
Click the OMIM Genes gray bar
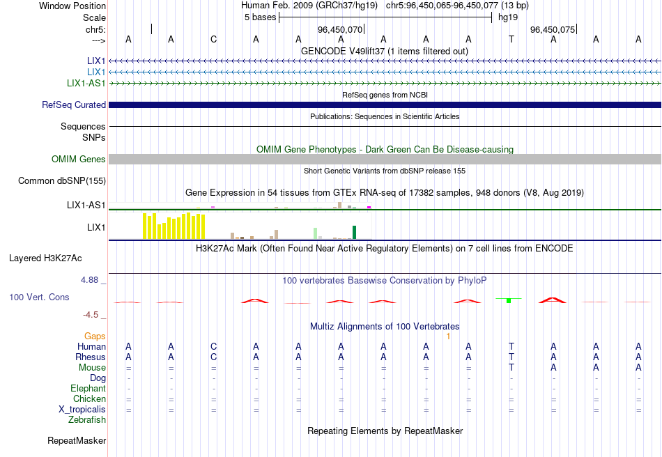point(385,159)
